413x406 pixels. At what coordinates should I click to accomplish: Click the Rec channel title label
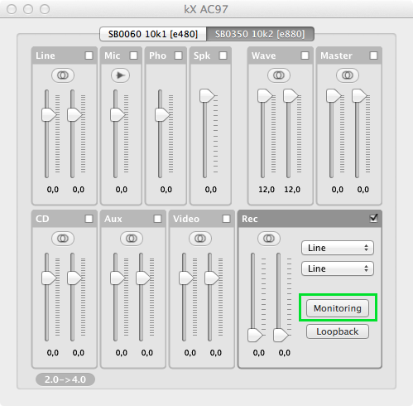[250, 219]
